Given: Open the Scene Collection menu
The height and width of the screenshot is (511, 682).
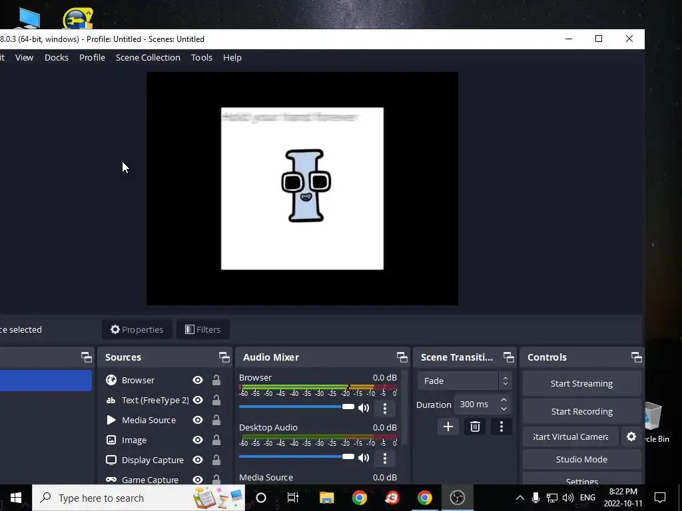Looking at the screenshot, I should coord(148,57).
